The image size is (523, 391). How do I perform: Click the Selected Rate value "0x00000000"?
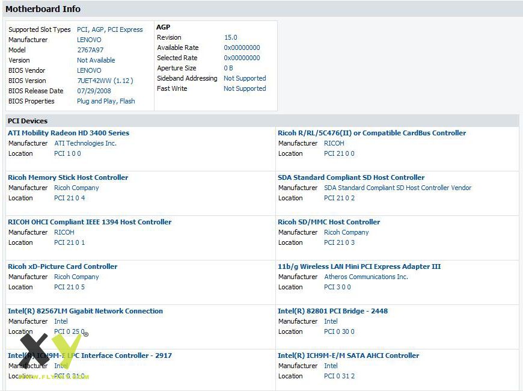tap(242, 58)
